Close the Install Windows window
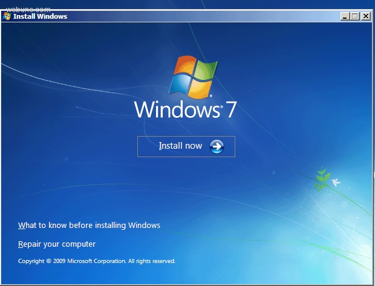This screenshot has width=375, height=286. click(x=365, y=16)
